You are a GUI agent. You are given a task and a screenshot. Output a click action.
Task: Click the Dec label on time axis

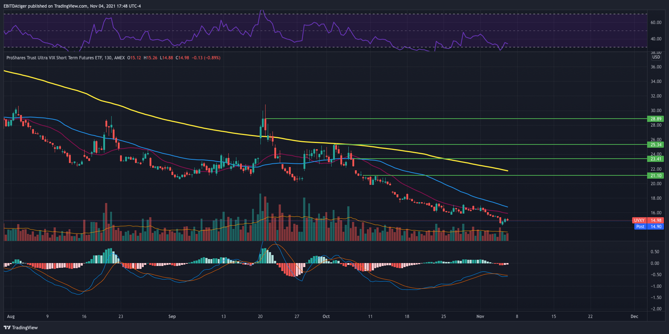click(634, 317)
